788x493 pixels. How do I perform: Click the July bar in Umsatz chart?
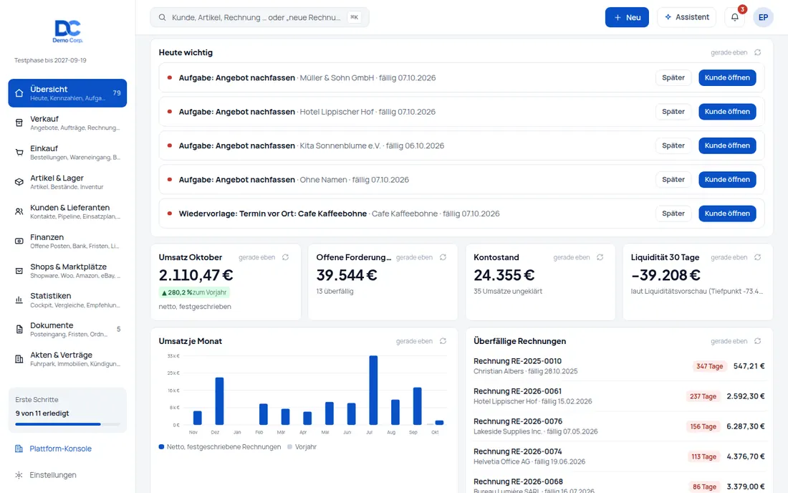[373, 390]
